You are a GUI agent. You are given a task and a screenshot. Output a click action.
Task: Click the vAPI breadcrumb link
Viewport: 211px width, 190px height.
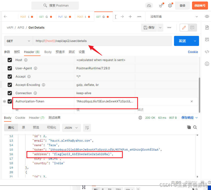[10, 28]
